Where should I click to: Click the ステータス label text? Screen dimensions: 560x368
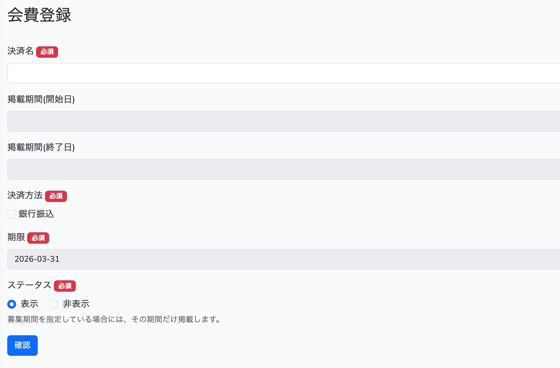[x=29, y=285]
